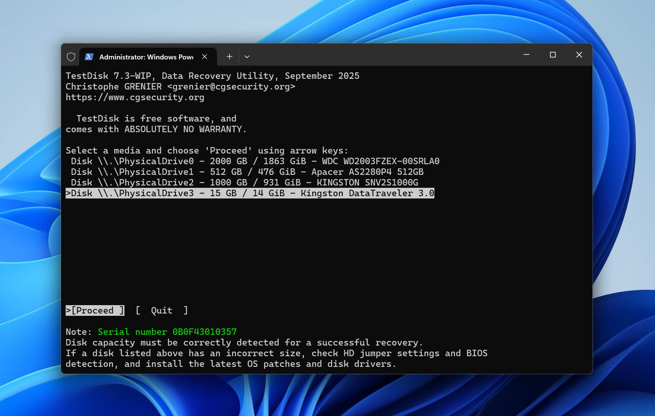The width and height of the screenshot is (655, 416).
Task: Minimize the terminal window
Action: click(526, 55)
